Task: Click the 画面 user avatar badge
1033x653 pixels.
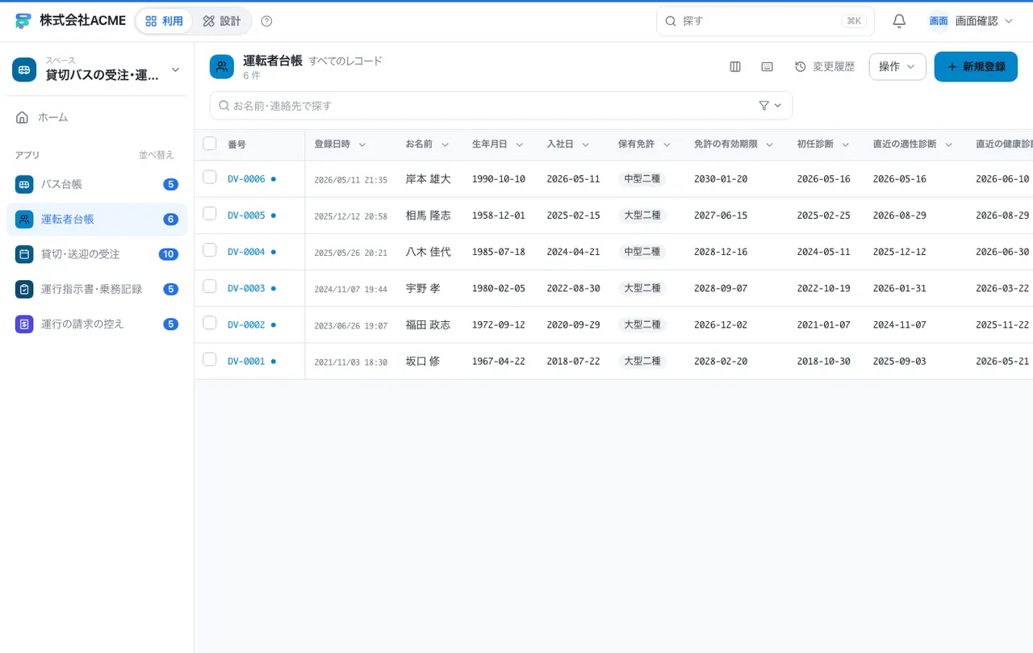Action: point(939,21)
